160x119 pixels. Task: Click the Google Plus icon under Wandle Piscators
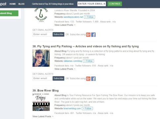(88, 35)
